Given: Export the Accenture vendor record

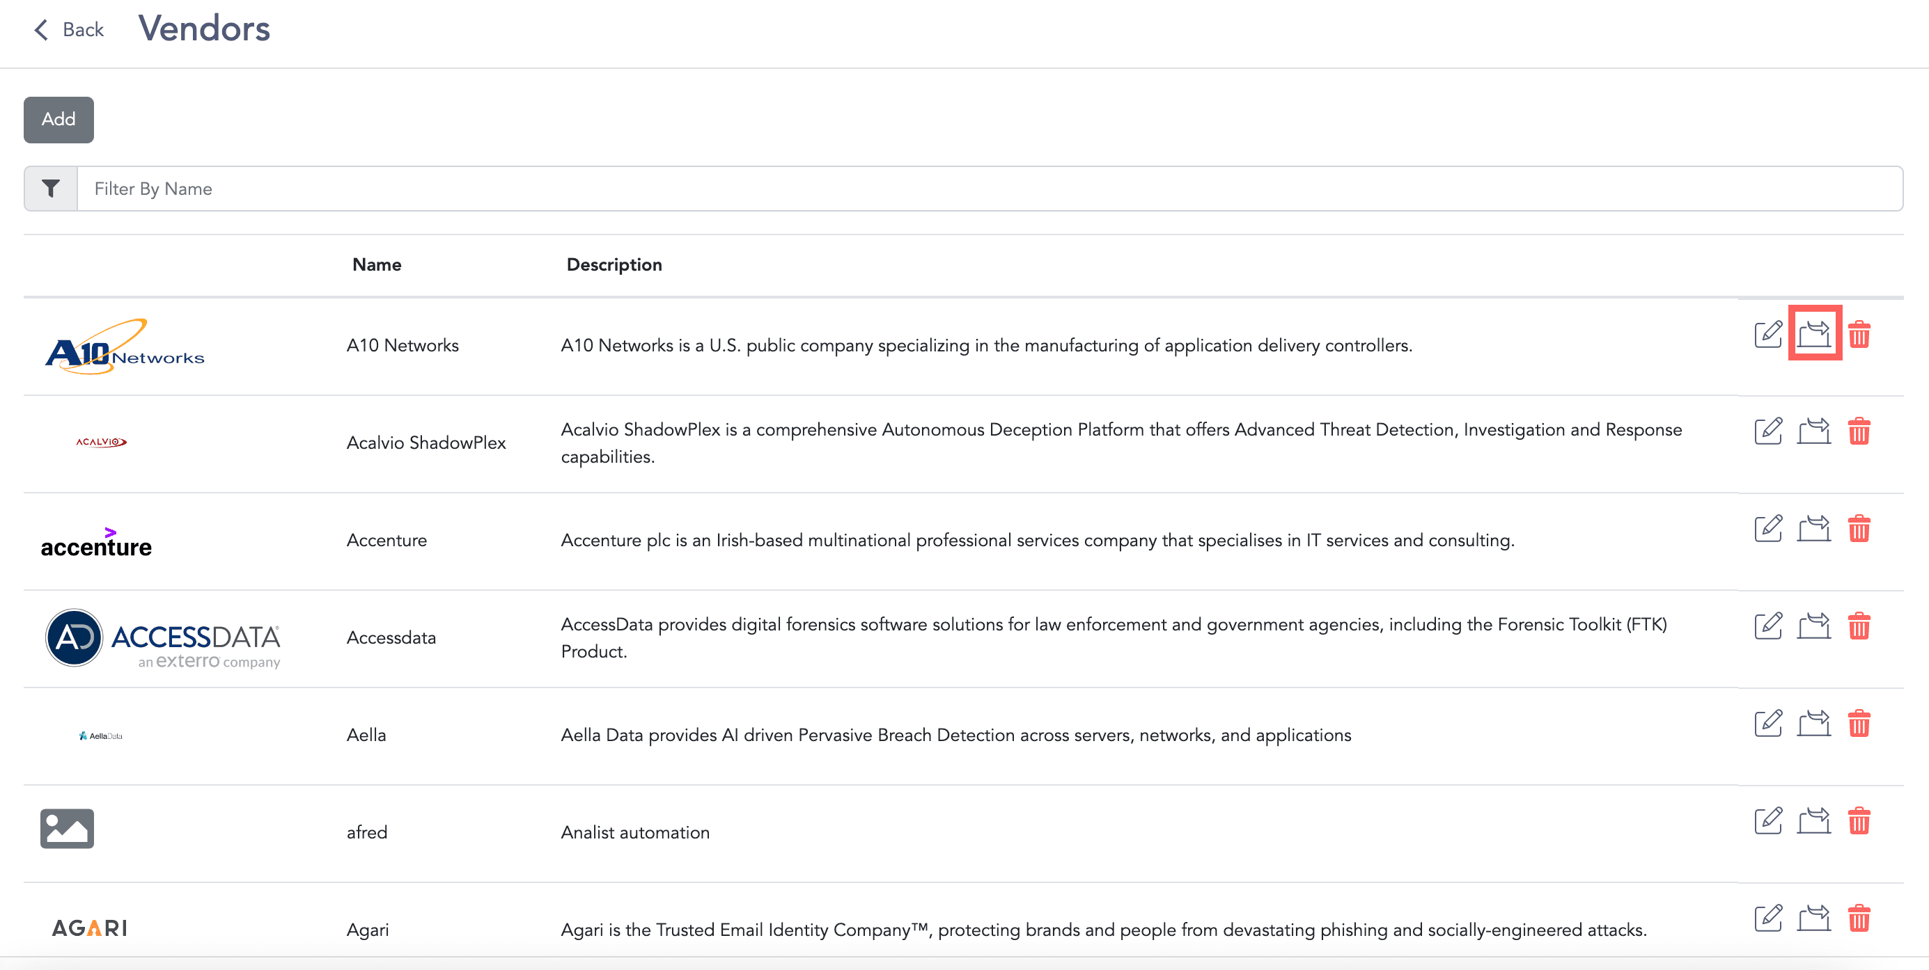Looking at the screenshot, I should [x=1814, y=528].
